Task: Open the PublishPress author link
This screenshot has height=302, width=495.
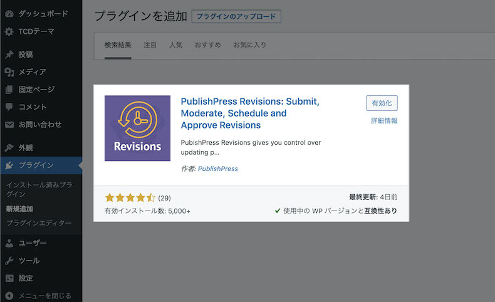Action: pyautogui.click(x=218, y=169)
